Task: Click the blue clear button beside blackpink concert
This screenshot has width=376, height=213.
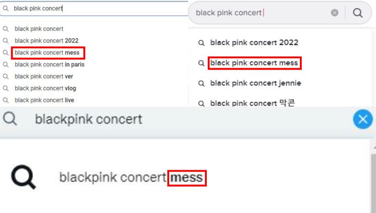Action: (363, 119)
